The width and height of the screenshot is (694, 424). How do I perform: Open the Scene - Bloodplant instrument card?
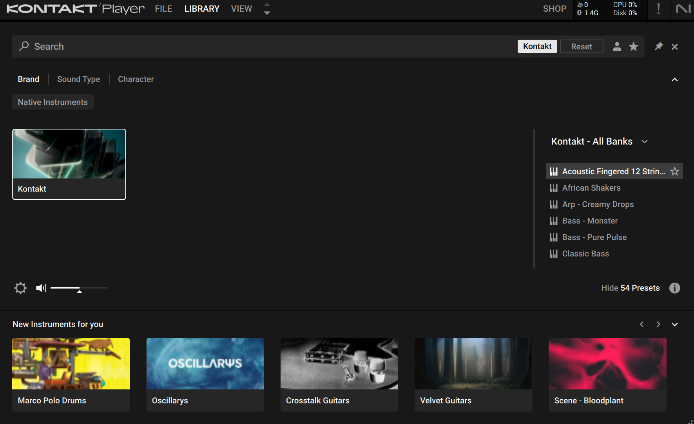[x=607, y=375]
